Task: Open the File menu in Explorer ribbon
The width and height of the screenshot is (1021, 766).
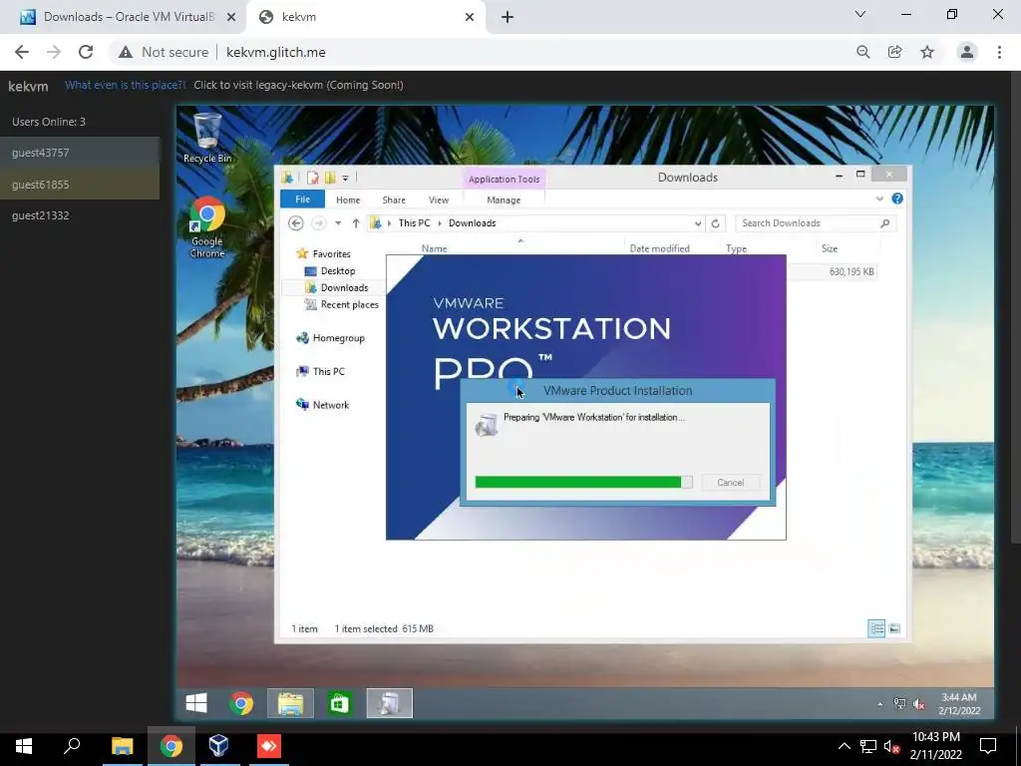Action: click(303, 199)
